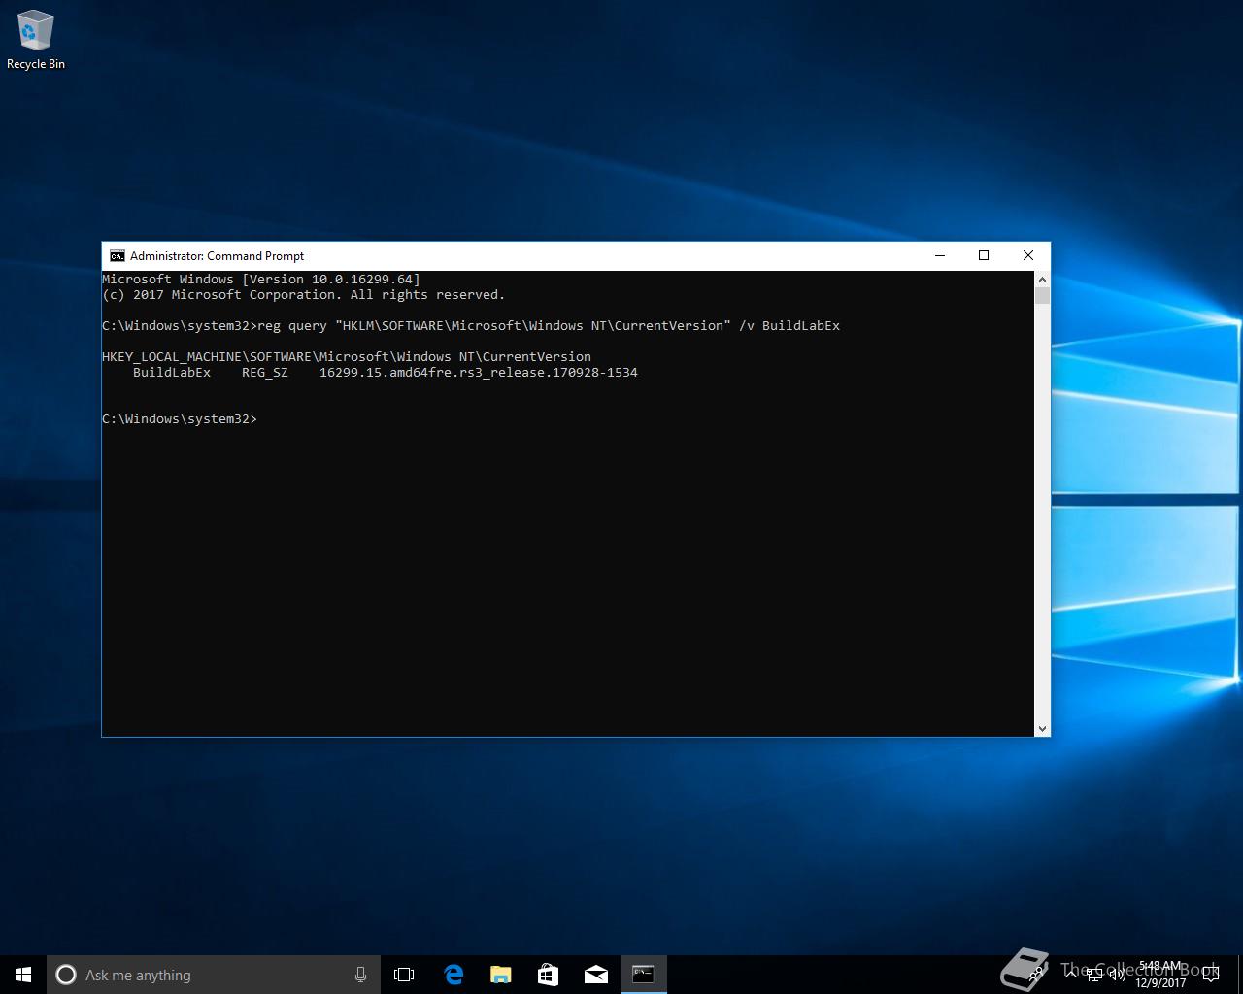Viewport: 1243px width, 994px height.
Task: Click 'Microsoft Windows [Version 10.0.16299.64]' line
Action: (261, 280)
